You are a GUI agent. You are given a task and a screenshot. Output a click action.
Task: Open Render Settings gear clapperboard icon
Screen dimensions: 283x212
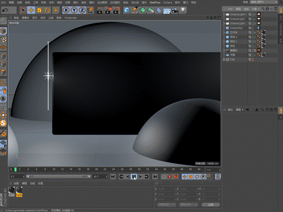117,10
